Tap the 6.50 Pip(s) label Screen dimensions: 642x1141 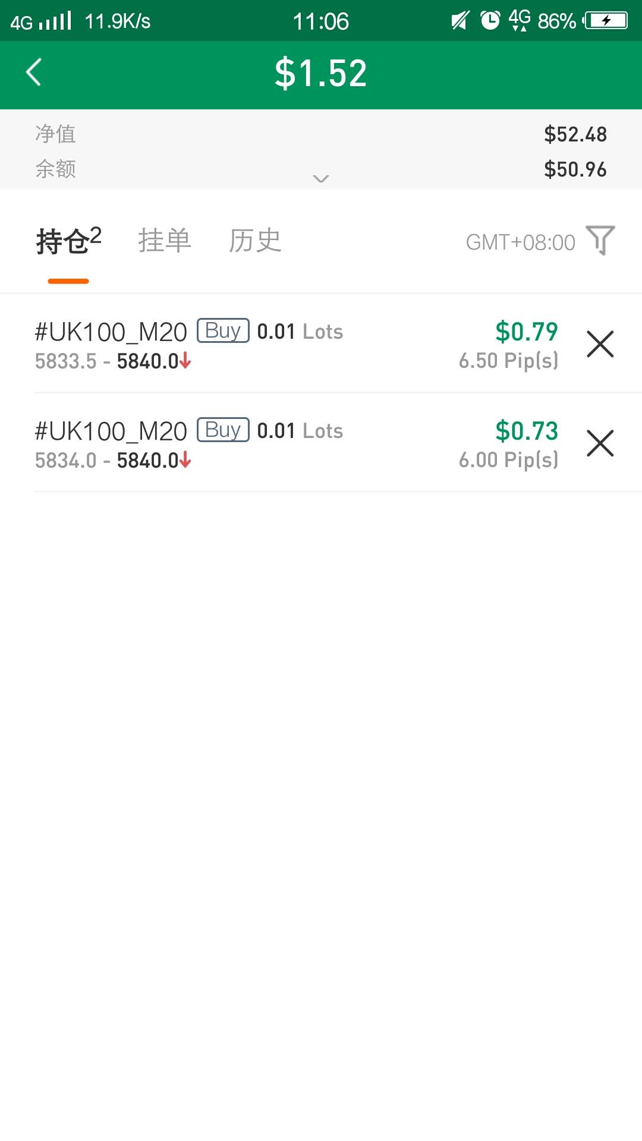508,361
